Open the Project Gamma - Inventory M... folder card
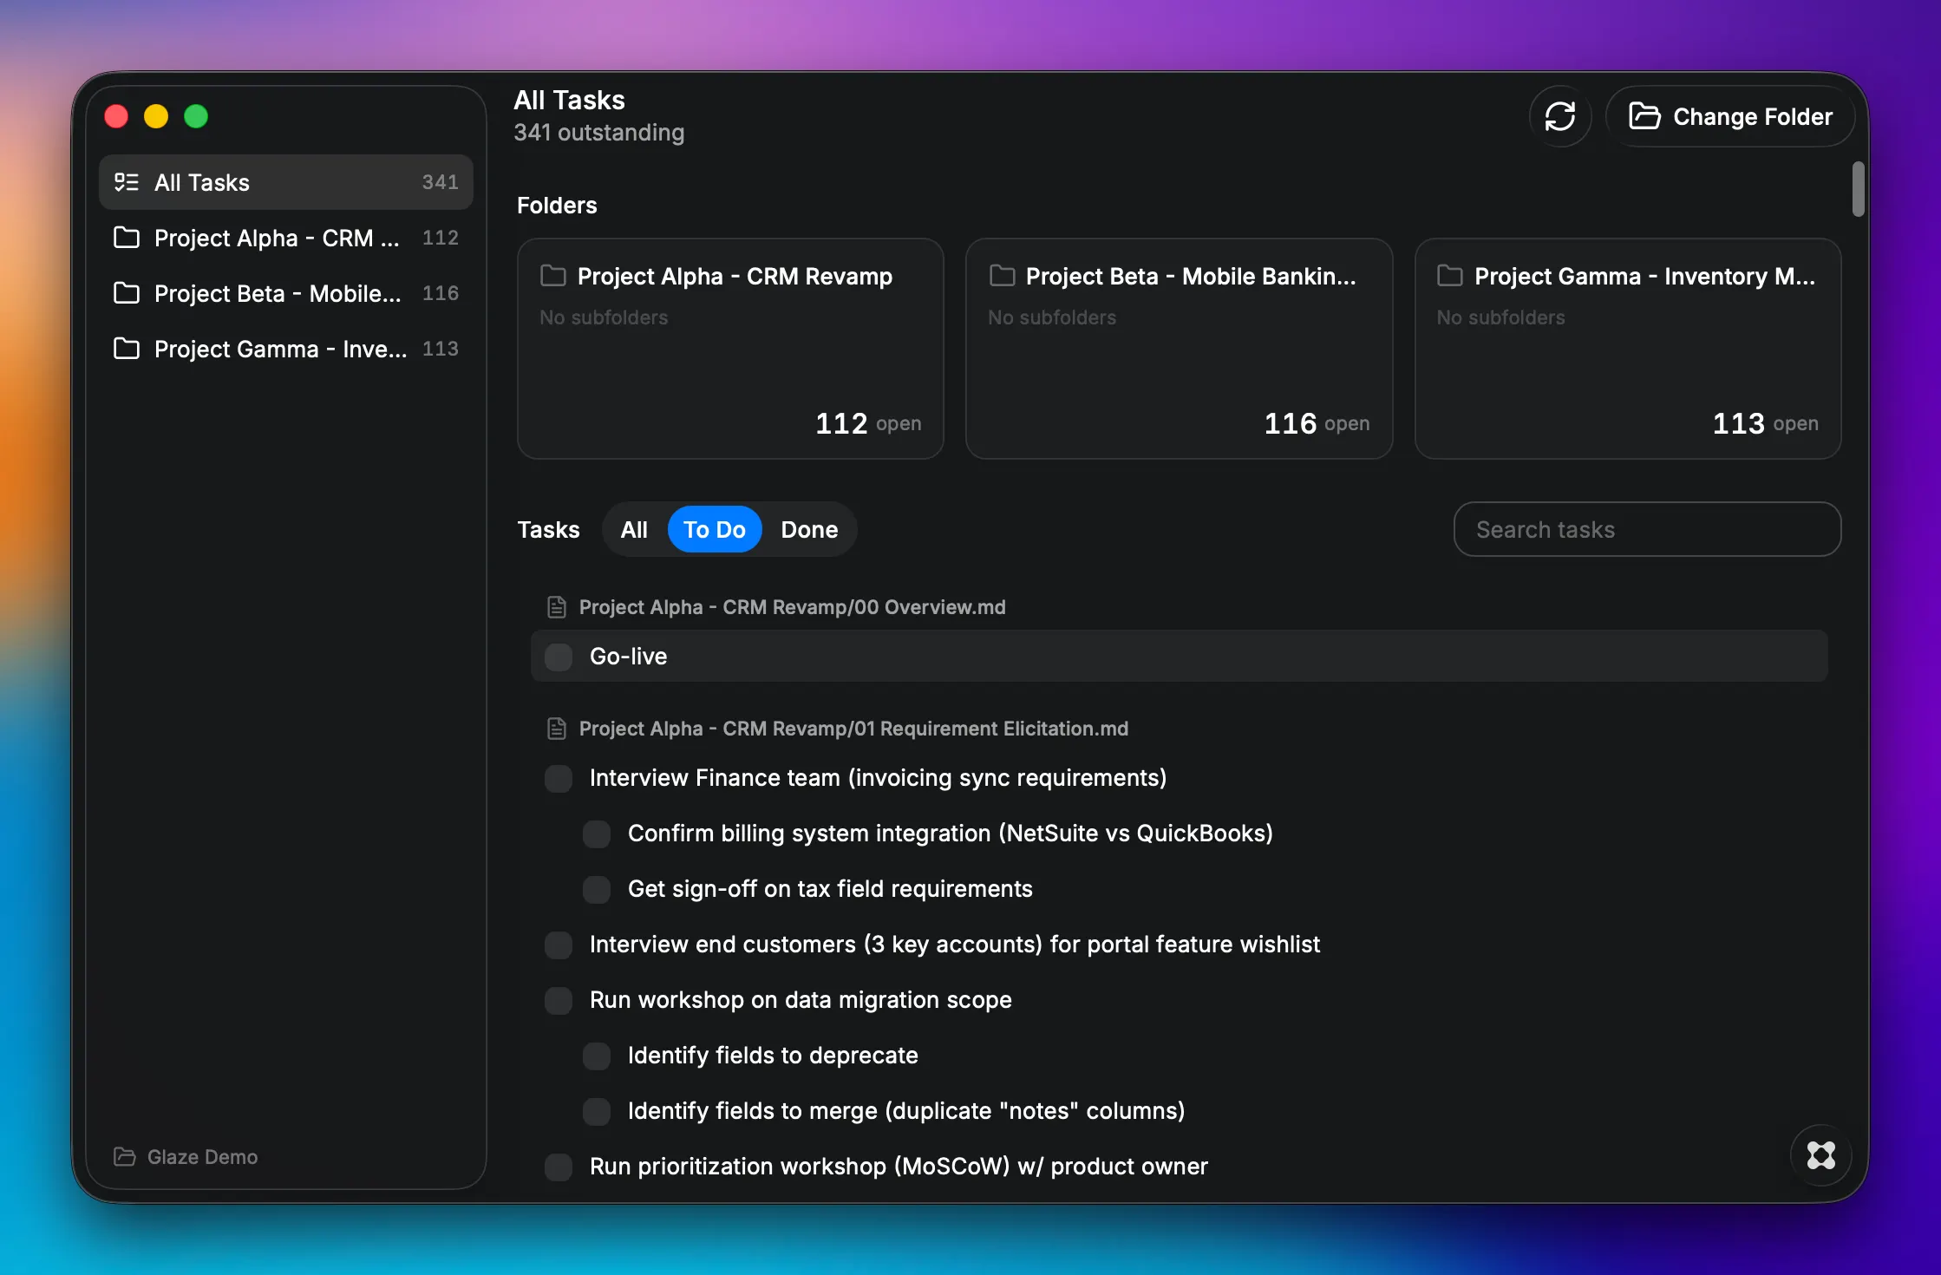 tap(1628, 349)
